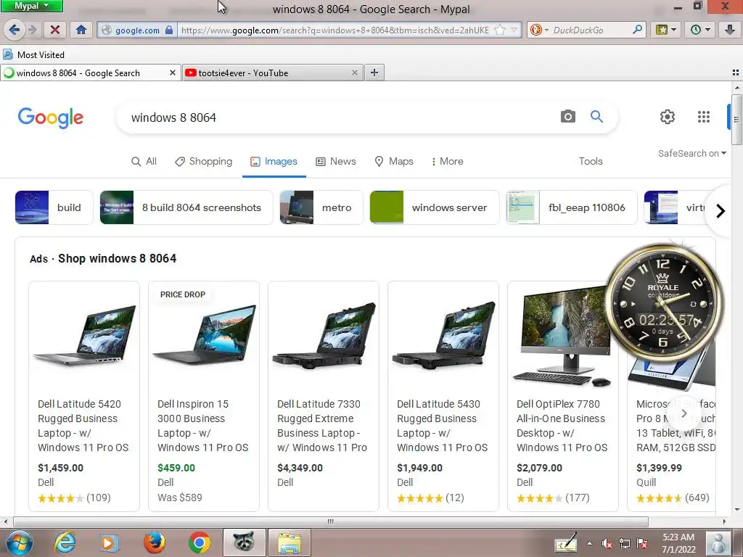Show more suggestion chips with right chevron

click(x=721, y=211)
